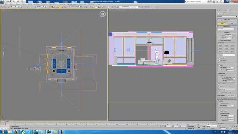The height and width of the screenshot is (134, 238).
Task: Click the camera name input field
Action: tap(226, 29)
